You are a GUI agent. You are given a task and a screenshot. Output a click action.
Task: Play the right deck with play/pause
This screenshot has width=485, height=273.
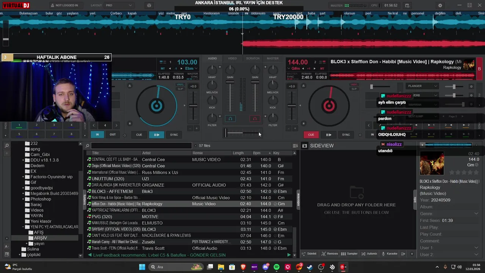(329, 135)
